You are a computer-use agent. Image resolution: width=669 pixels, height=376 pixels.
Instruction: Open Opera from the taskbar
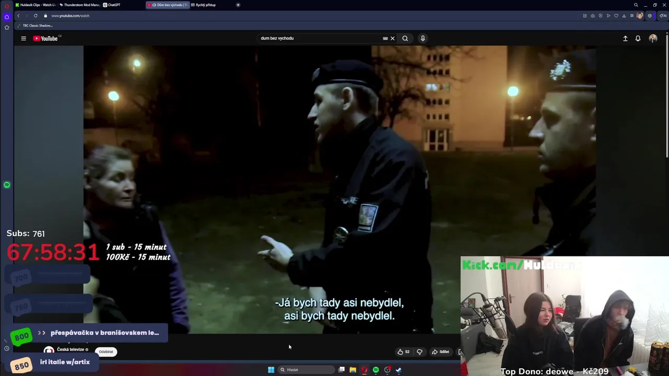[364, 370]
